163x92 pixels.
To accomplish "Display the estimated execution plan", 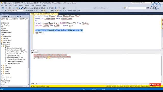I will coord(39,11).
